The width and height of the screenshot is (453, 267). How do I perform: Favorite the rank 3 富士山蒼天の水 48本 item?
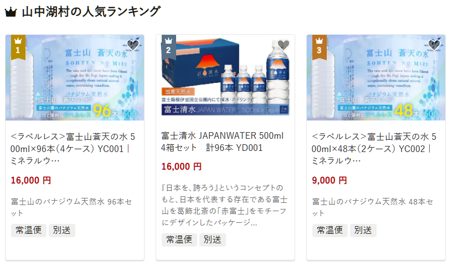coord(434,45)
